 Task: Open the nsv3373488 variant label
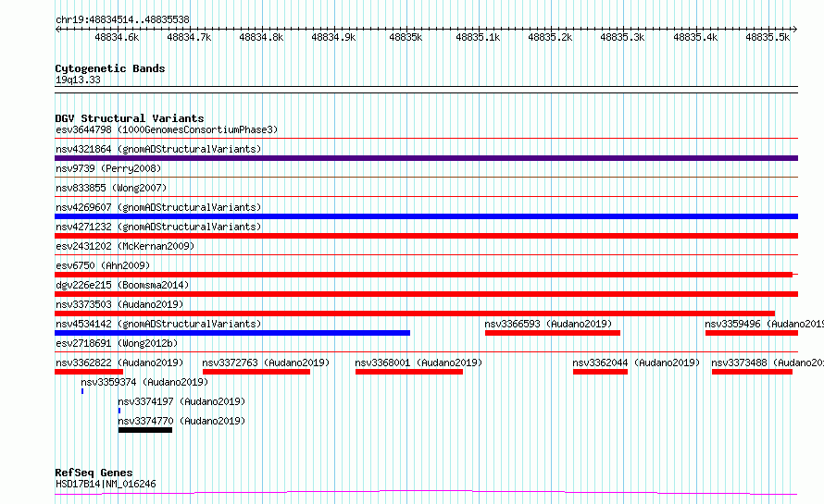768,363
